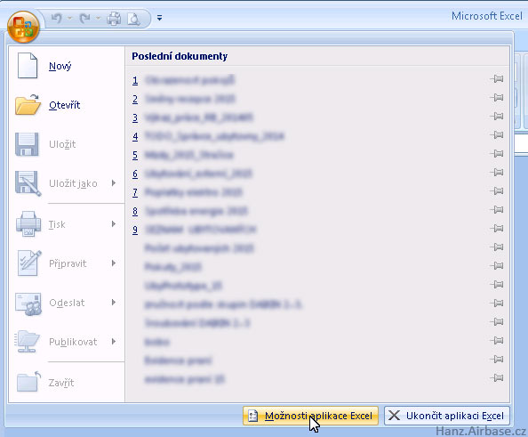Click the print preview icon
Viewport: 528px width, 437px height.
133,19
